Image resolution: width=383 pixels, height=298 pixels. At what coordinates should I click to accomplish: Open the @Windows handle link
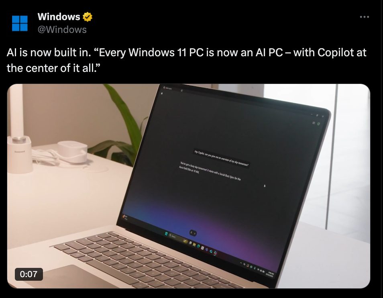(62, 30)
